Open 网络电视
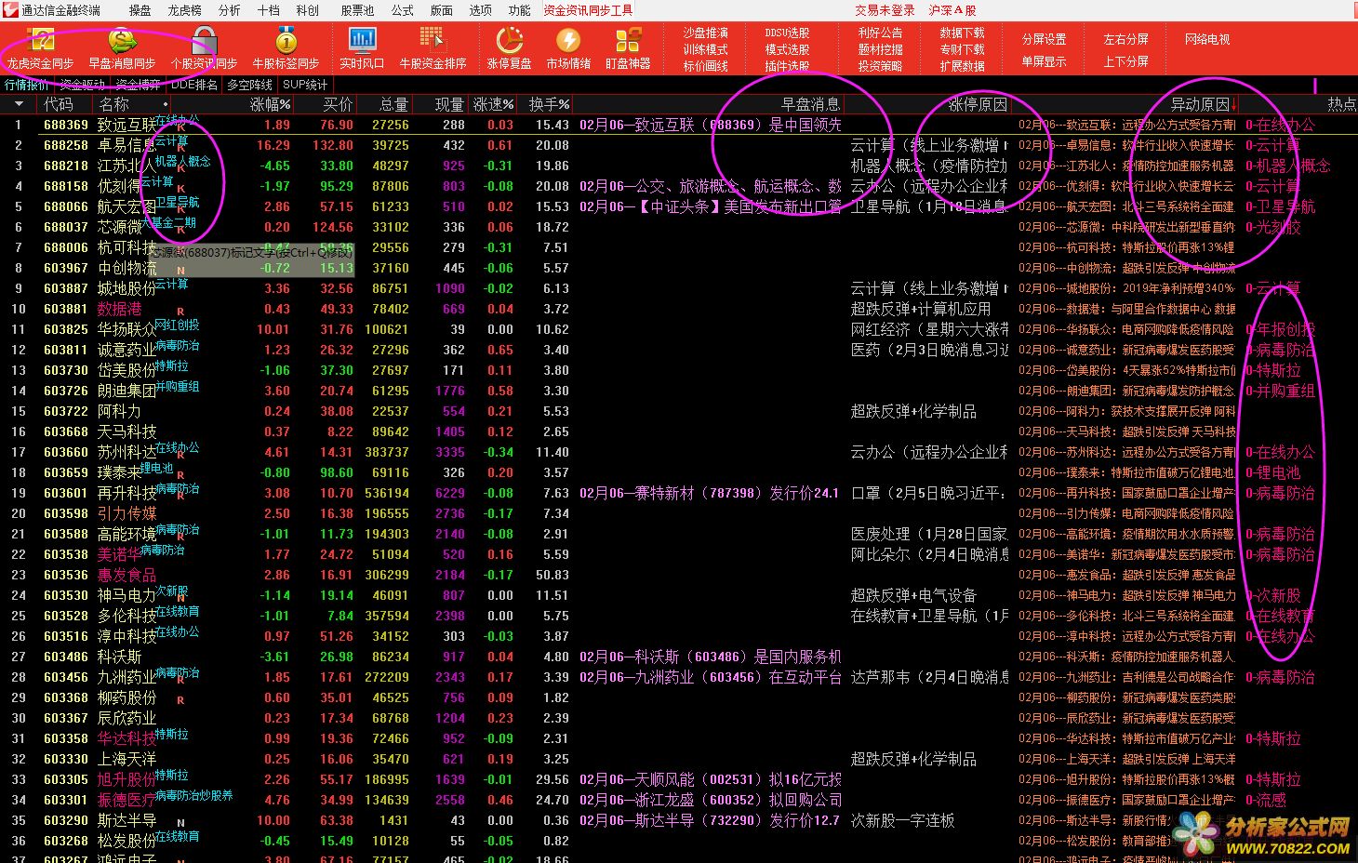The image size is (1358, 863). [x=1207, y=39]
